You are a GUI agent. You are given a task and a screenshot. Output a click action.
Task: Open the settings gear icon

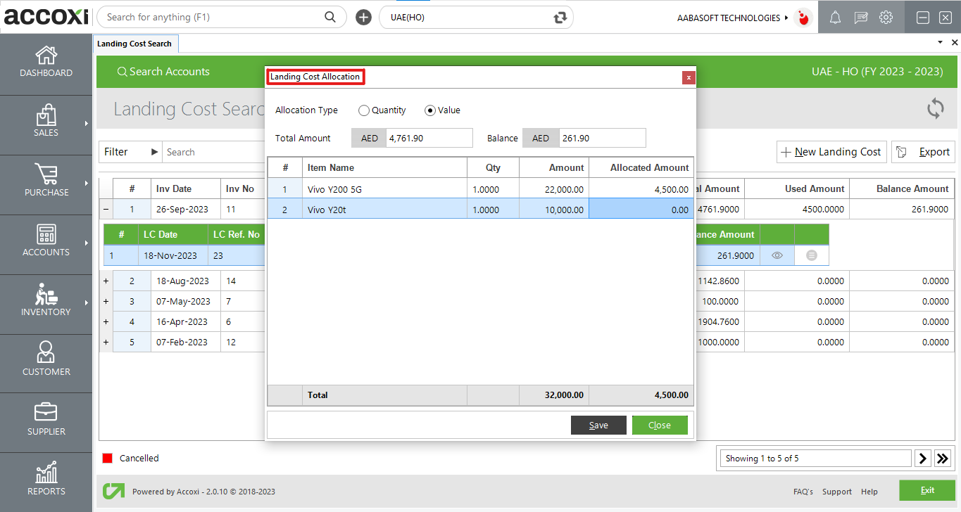pos(886,18)
